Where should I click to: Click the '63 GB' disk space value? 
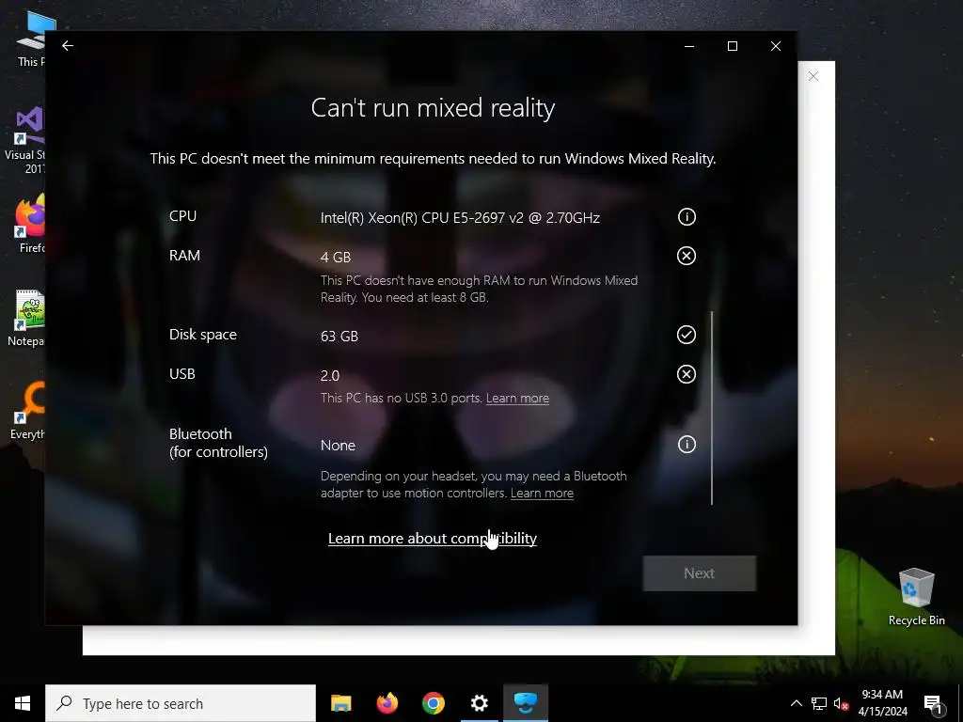click(x=339, y=337)
